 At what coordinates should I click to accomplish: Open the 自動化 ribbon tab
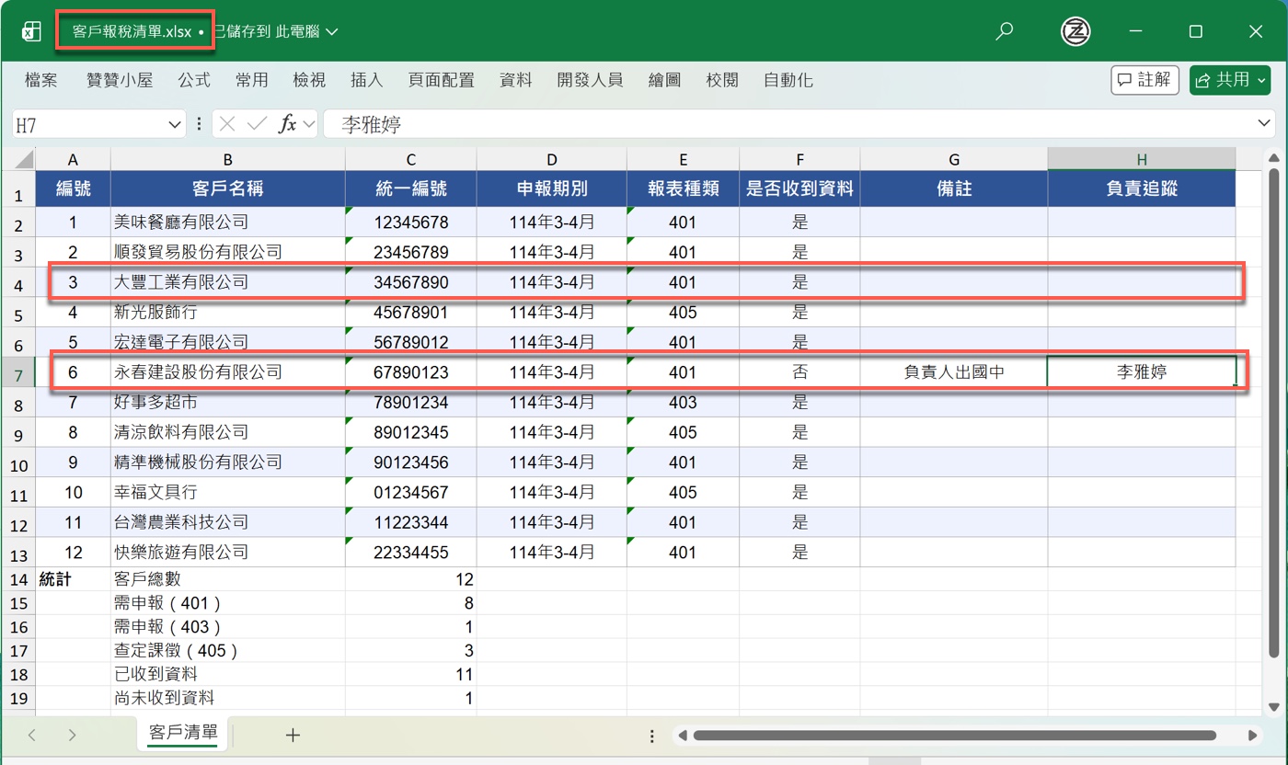click(x=788, y=80)
